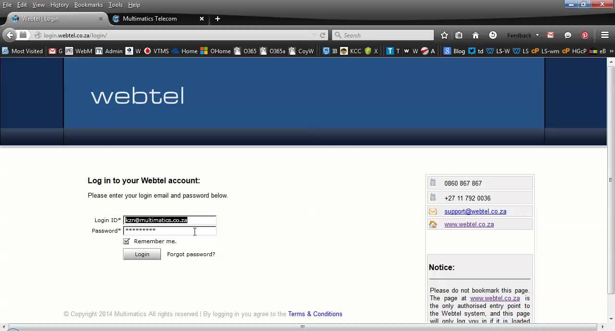The image size is (615, 331).
Task: Go to the browser Home page icon
Action: 476,35
